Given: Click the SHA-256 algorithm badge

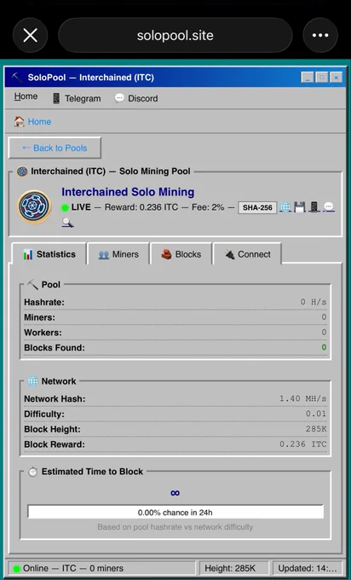Looking at the screenshot, I should point(257,207).
